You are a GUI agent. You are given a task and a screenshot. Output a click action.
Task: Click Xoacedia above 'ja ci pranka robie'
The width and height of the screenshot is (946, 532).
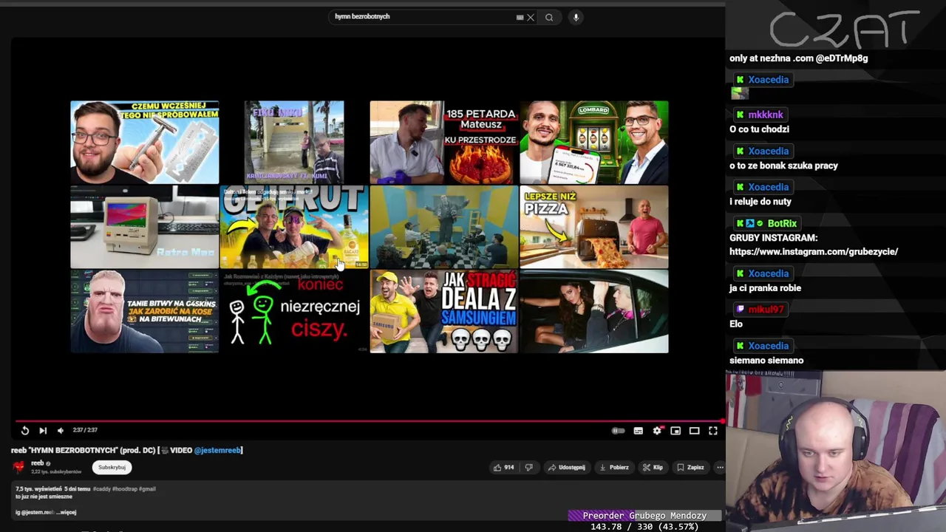click(768, 273)
